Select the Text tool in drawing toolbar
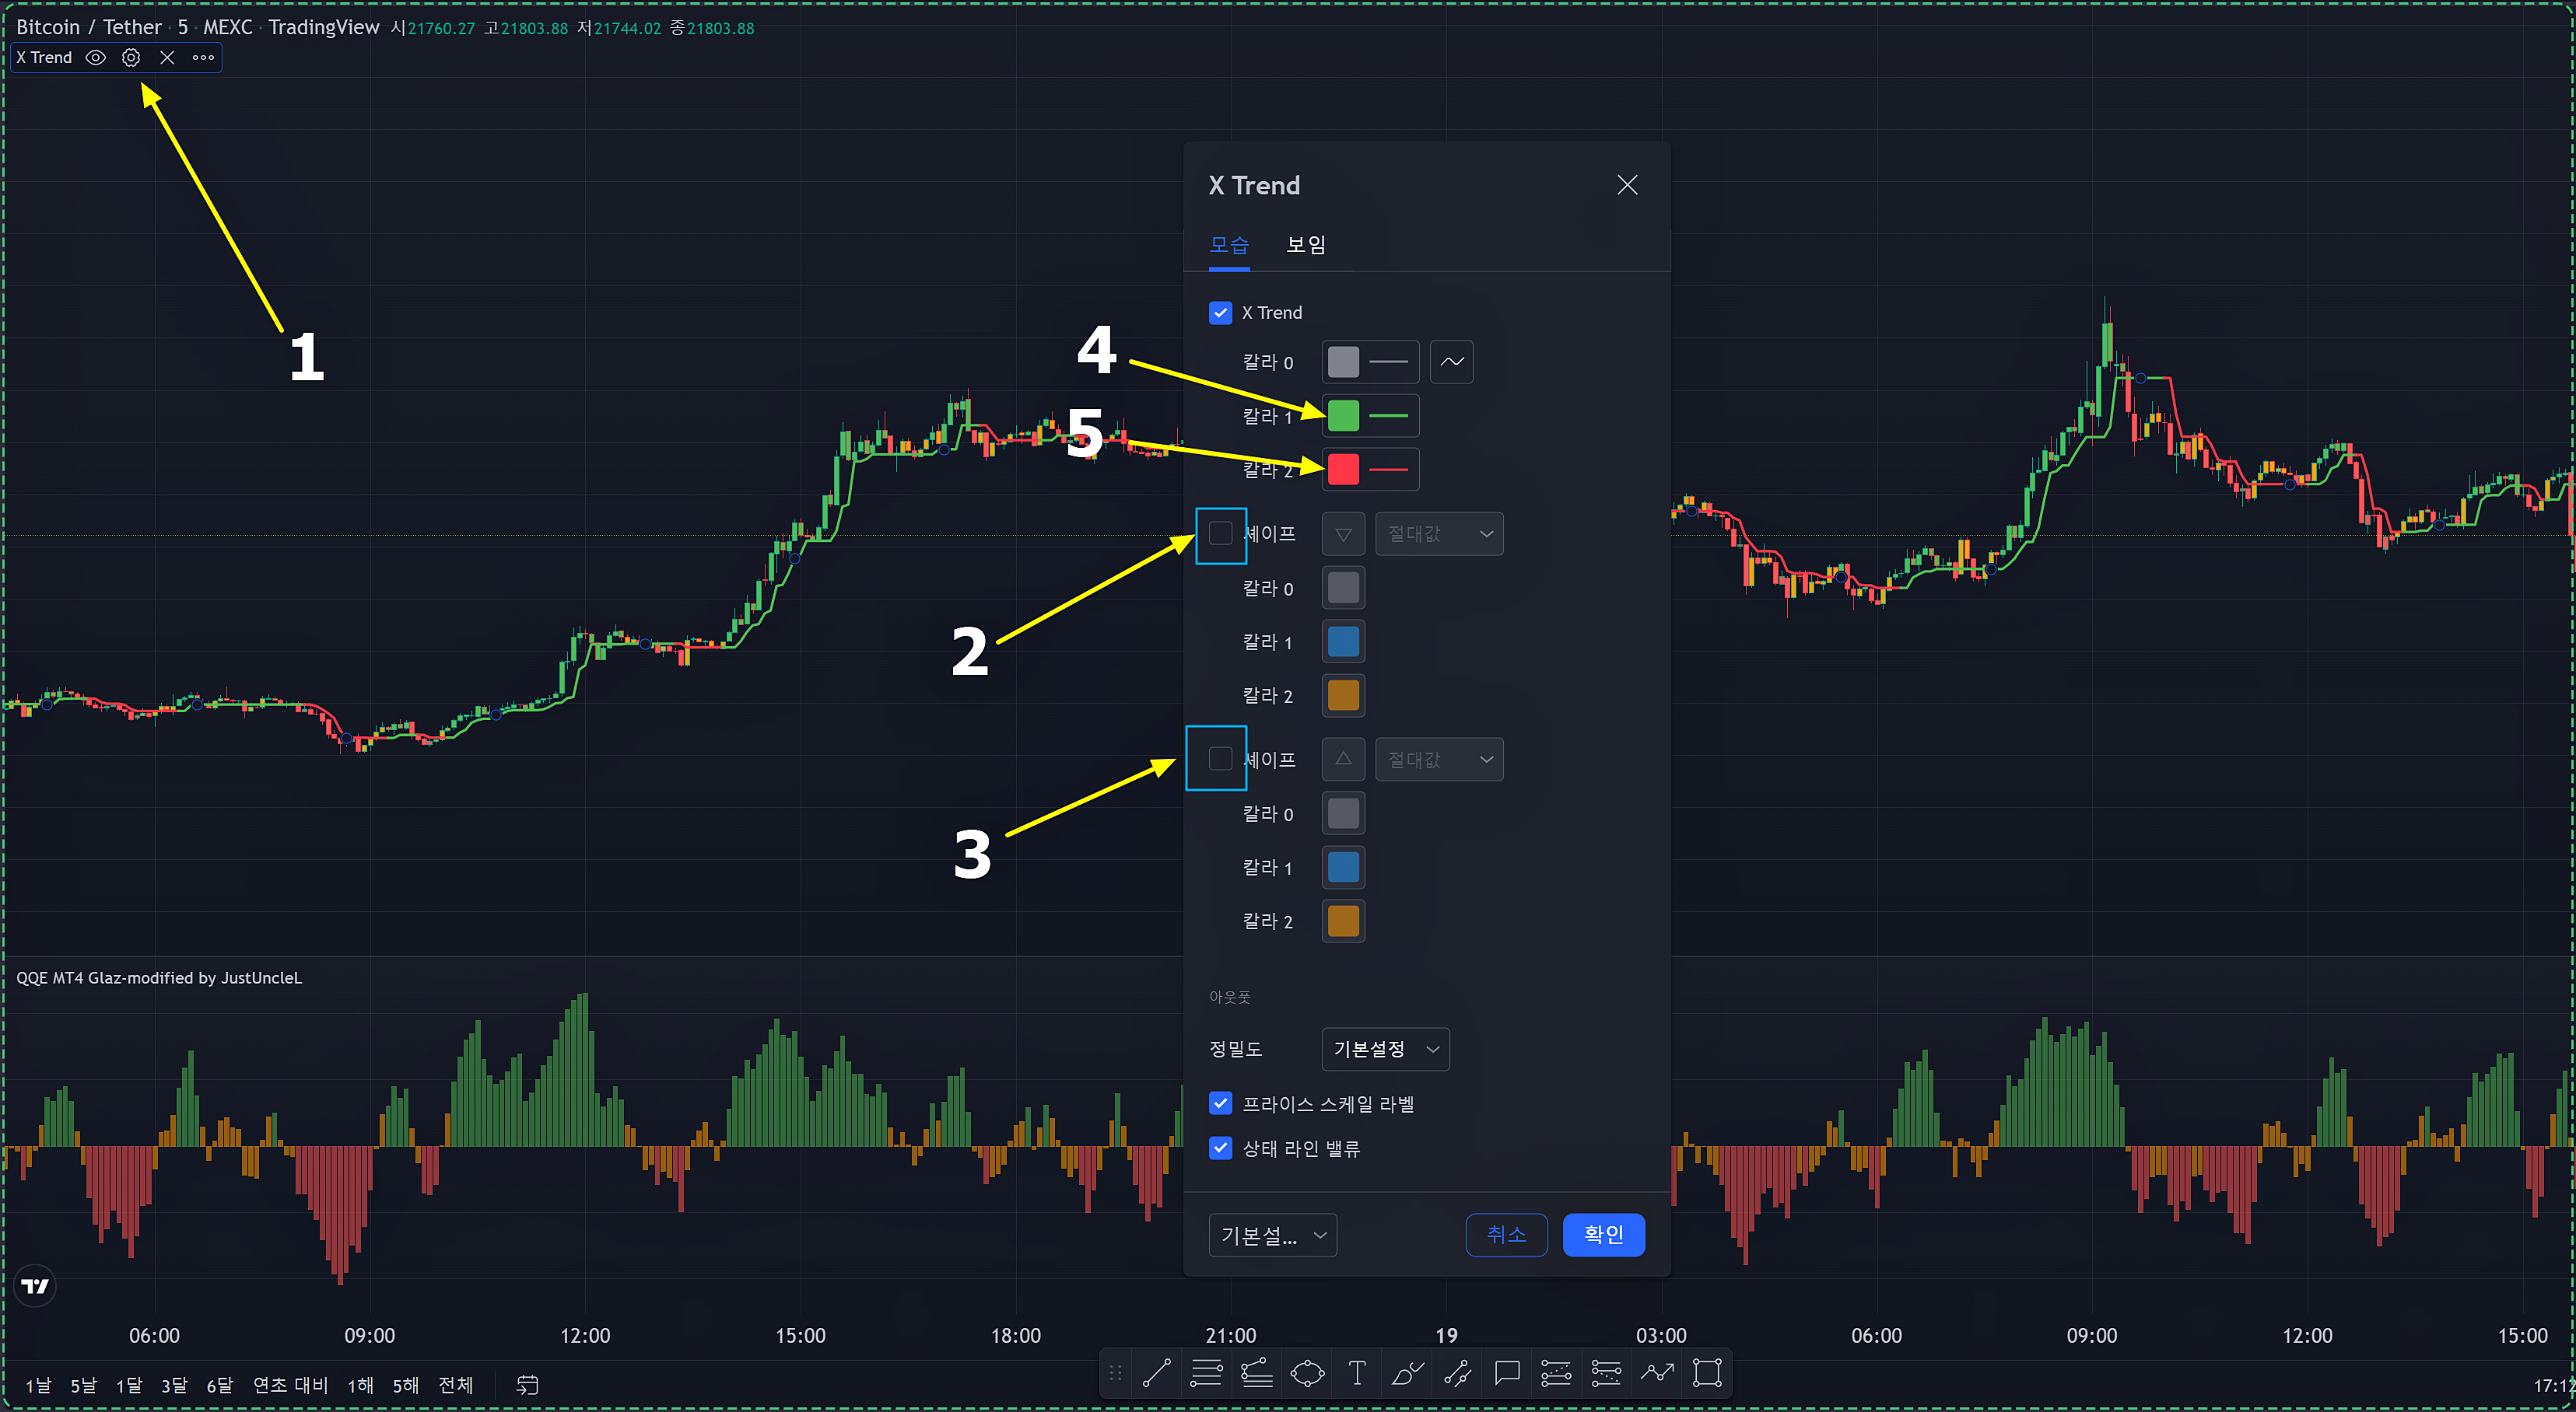Viewport: 2576px width, 1412px height. tap(1357, 1373)
